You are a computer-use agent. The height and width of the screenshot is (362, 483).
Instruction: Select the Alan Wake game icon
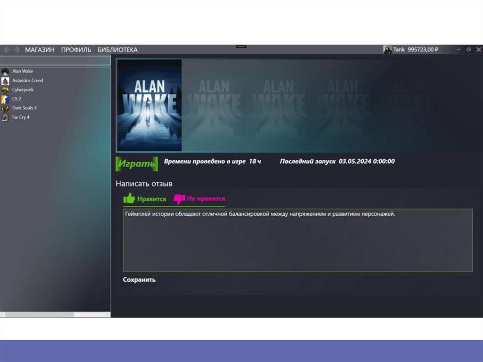[5, 72]
